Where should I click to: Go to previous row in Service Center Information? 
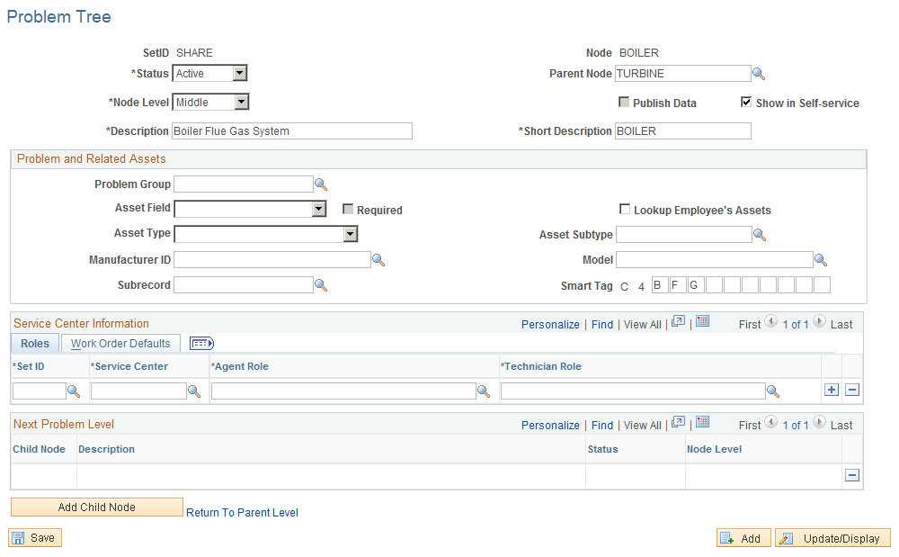(x=771, y=322)
